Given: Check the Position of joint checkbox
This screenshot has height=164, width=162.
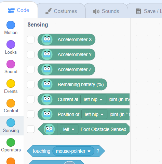Looking at the screenshot, I should click(31, 114).
